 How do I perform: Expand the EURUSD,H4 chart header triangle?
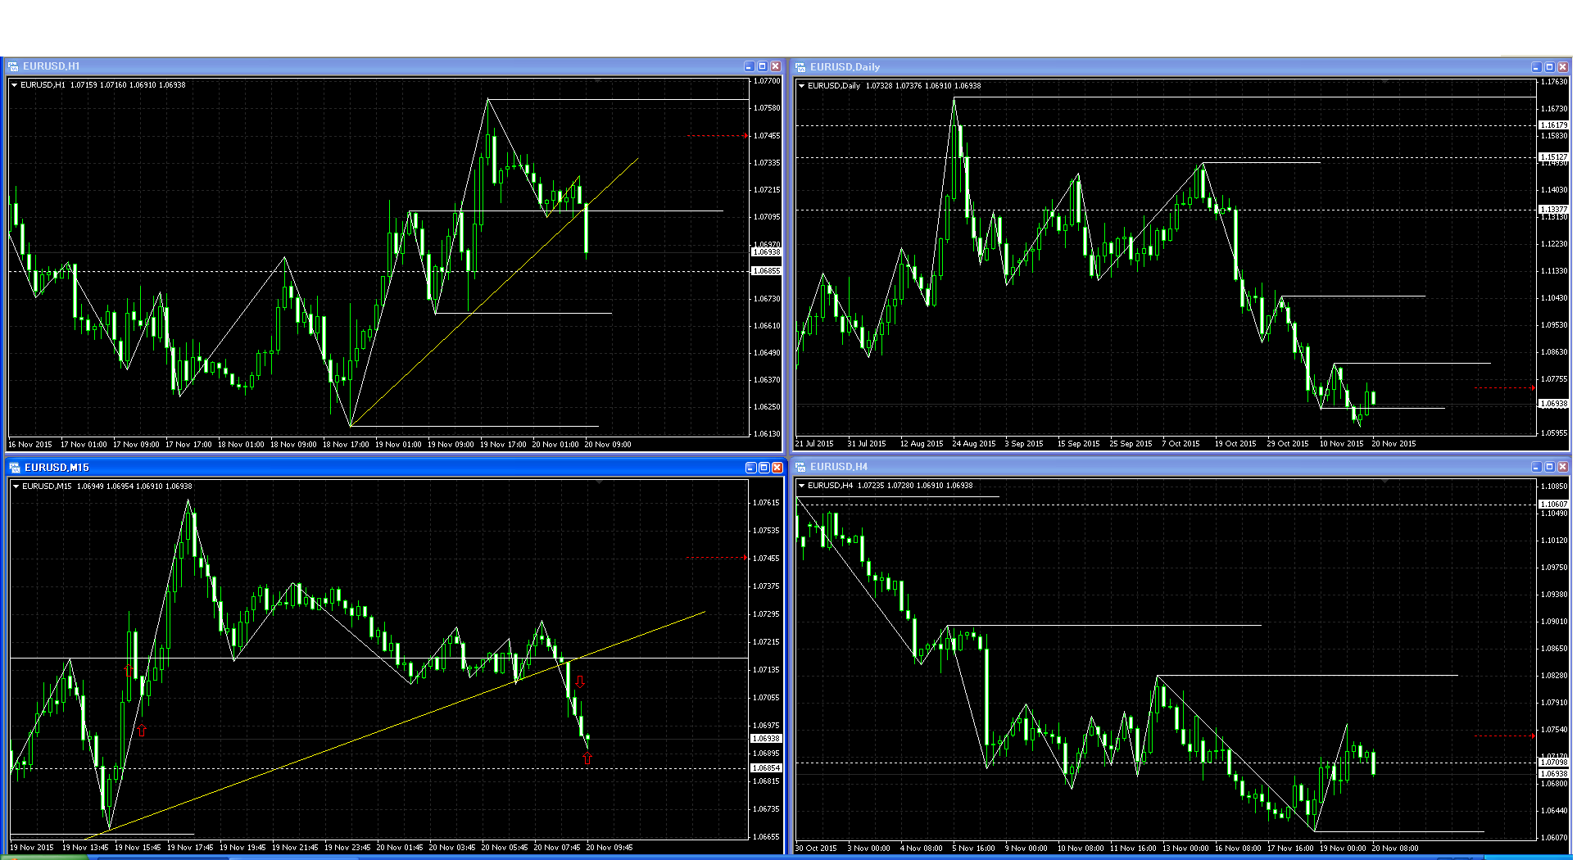(x=801, y=486)
